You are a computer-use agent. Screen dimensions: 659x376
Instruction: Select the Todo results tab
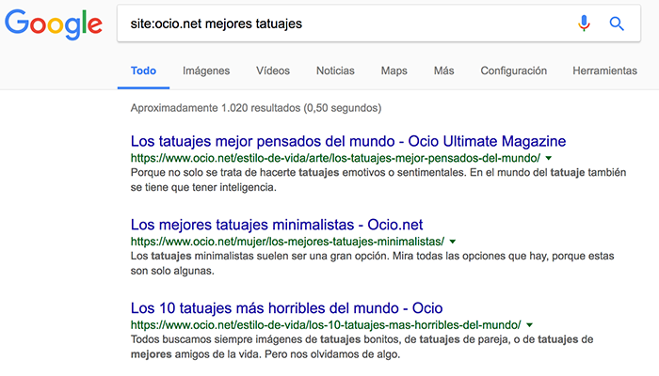click(143, 70)
